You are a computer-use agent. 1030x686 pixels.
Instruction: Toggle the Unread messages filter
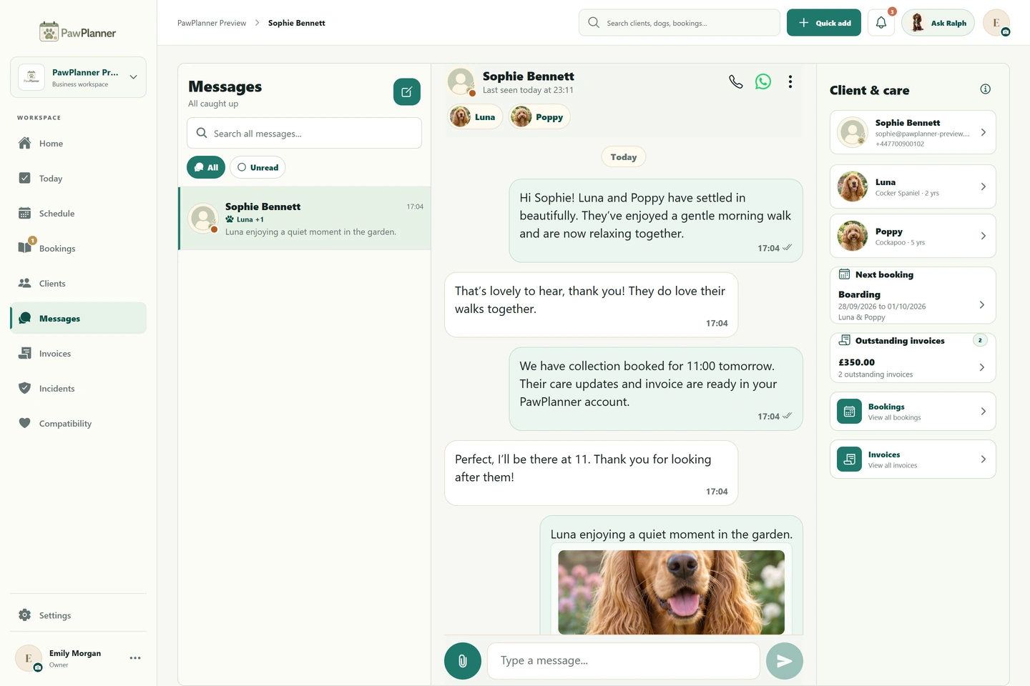coord(257,167)
